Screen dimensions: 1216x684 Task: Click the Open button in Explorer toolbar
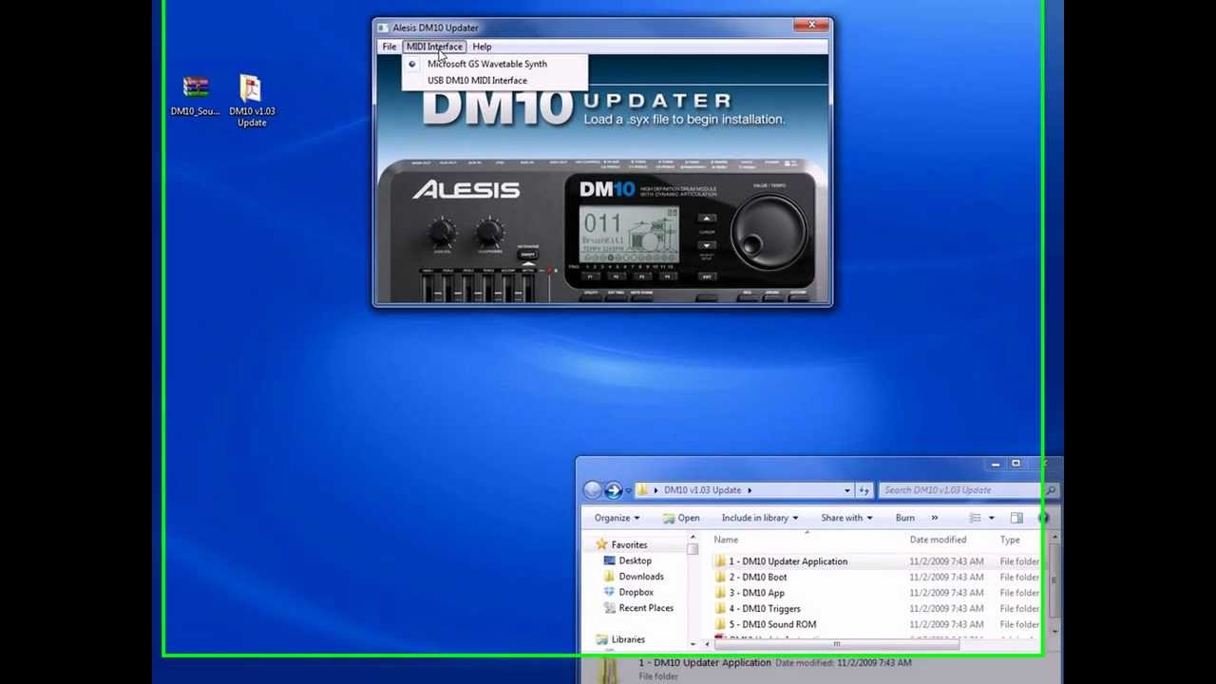681,518
